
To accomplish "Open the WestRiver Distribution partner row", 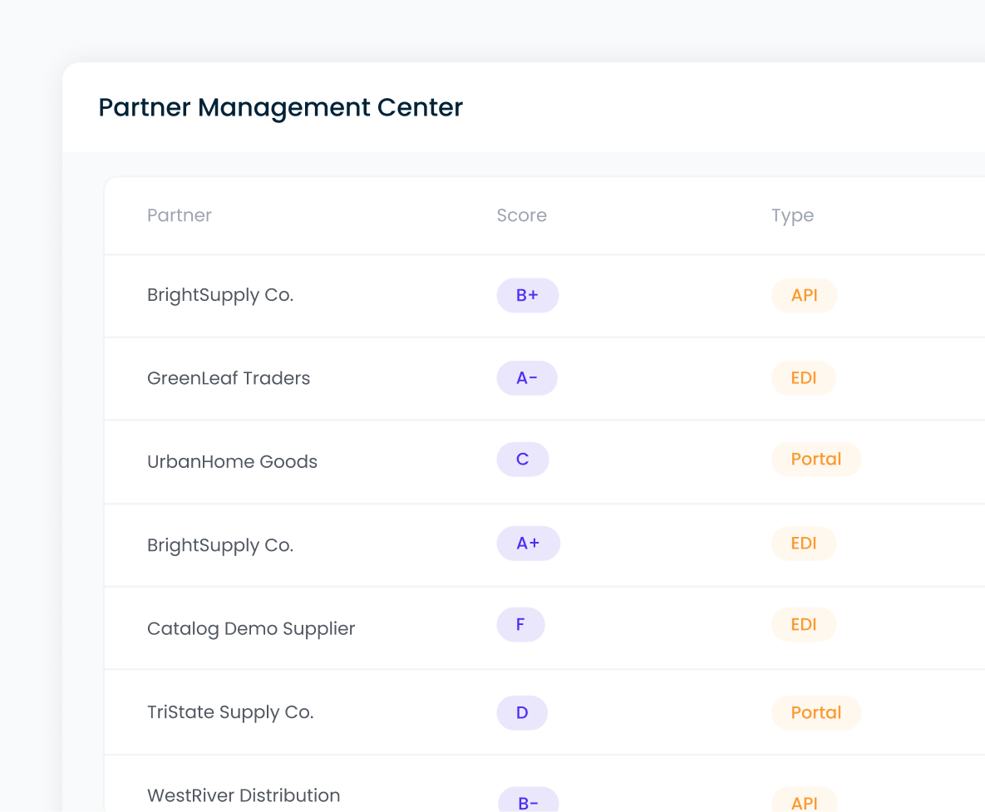I will [244, 795].
